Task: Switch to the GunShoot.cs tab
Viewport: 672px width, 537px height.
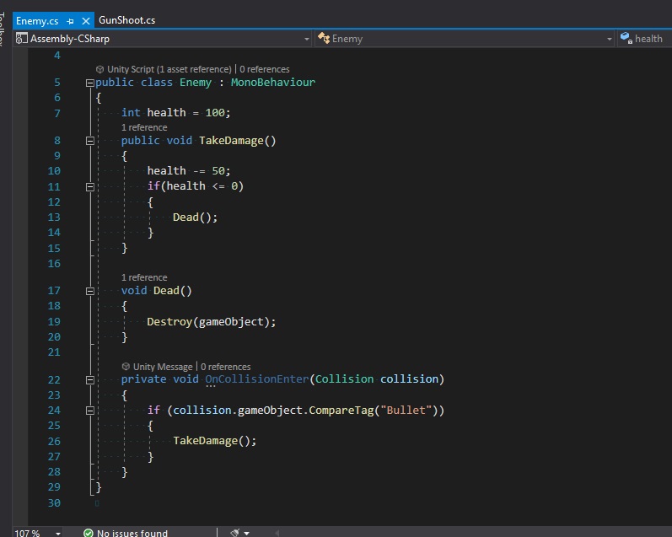Action: coord(126,20)
